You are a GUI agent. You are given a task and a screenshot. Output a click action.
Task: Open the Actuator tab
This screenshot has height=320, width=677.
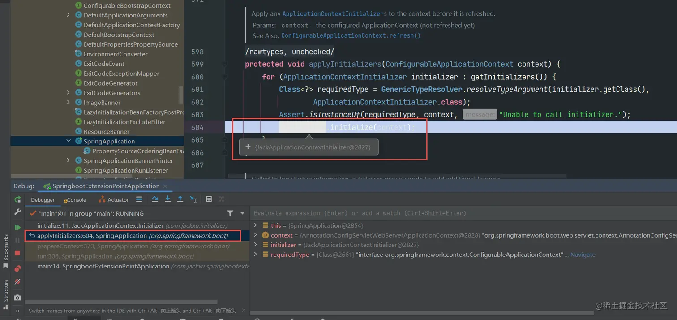click(x=114, y=200)
